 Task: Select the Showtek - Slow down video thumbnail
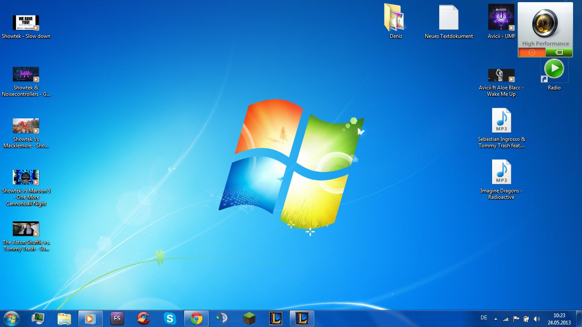(26, 23)
